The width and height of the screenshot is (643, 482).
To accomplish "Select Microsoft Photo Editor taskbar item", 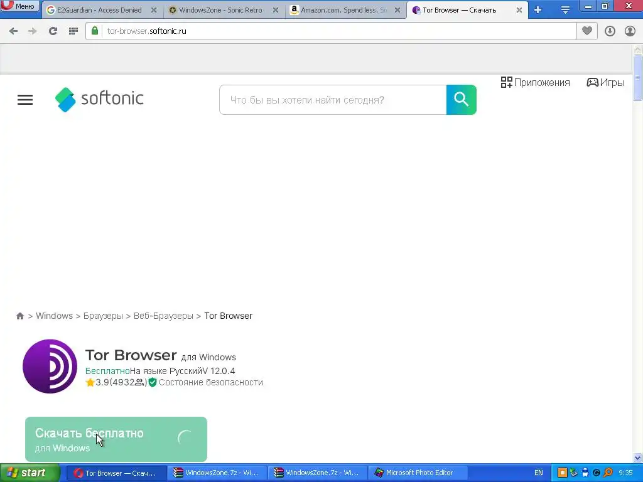I will pos(418,473).
